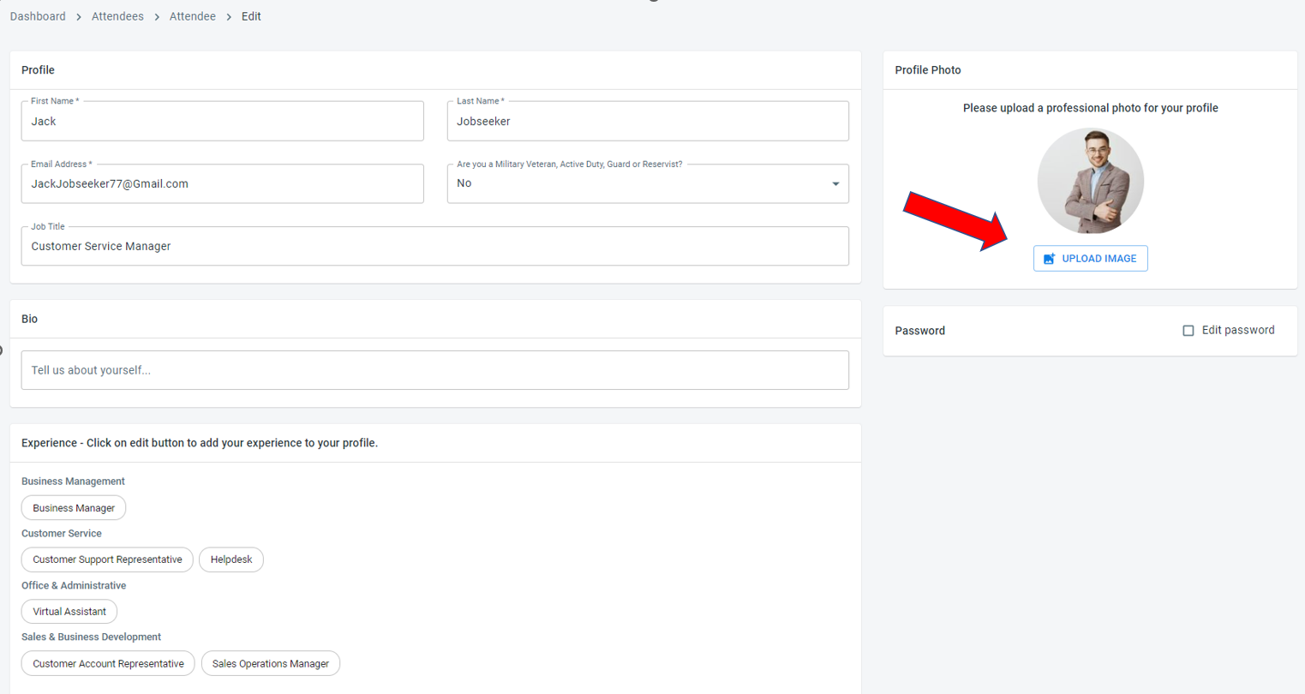This screenshot has height=694, width=1305.
Task: Click the Customer Account Representative chip
Action: [108, 663]
